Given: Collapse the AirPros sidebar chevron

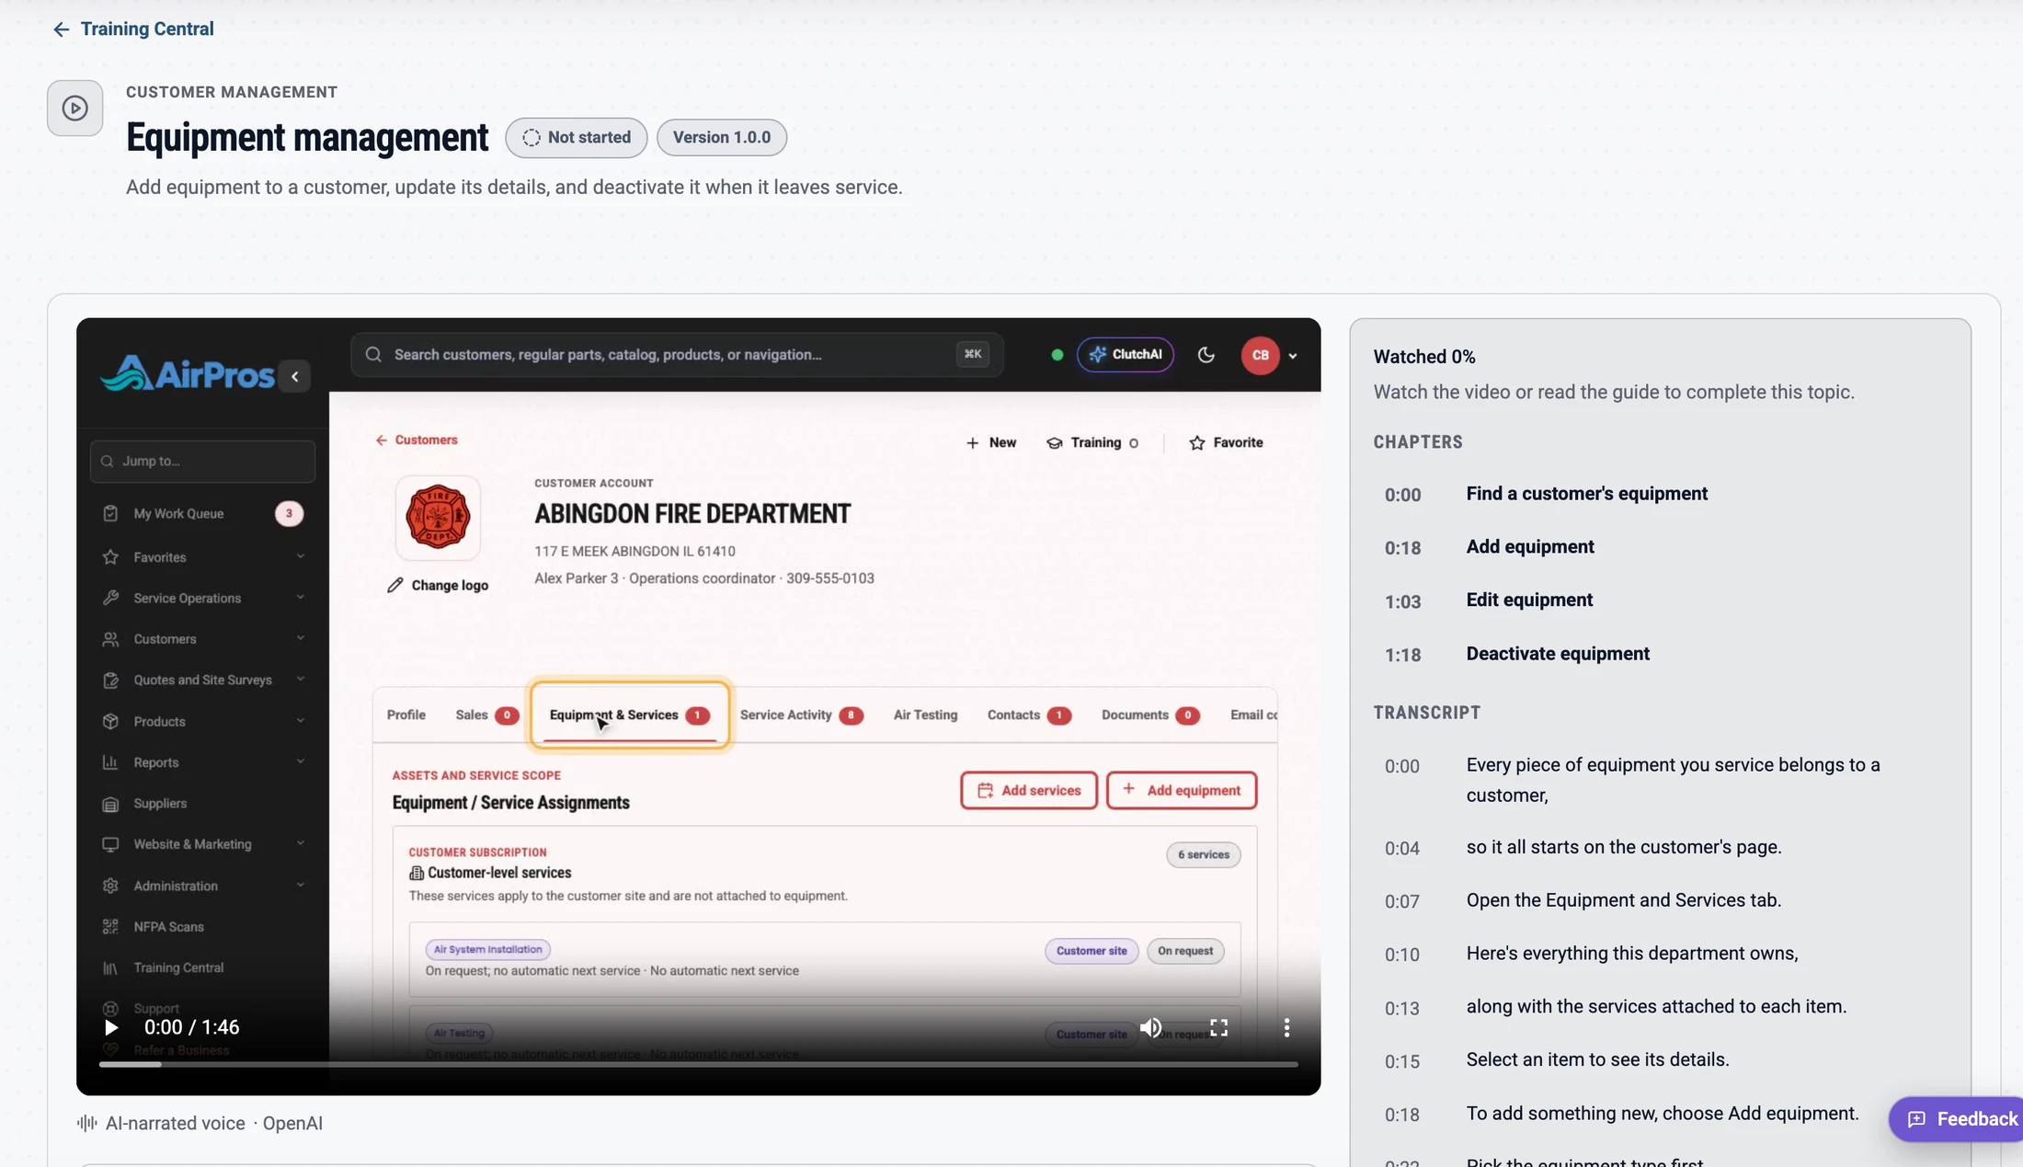Looking at the screenshot, I should 295,376.
